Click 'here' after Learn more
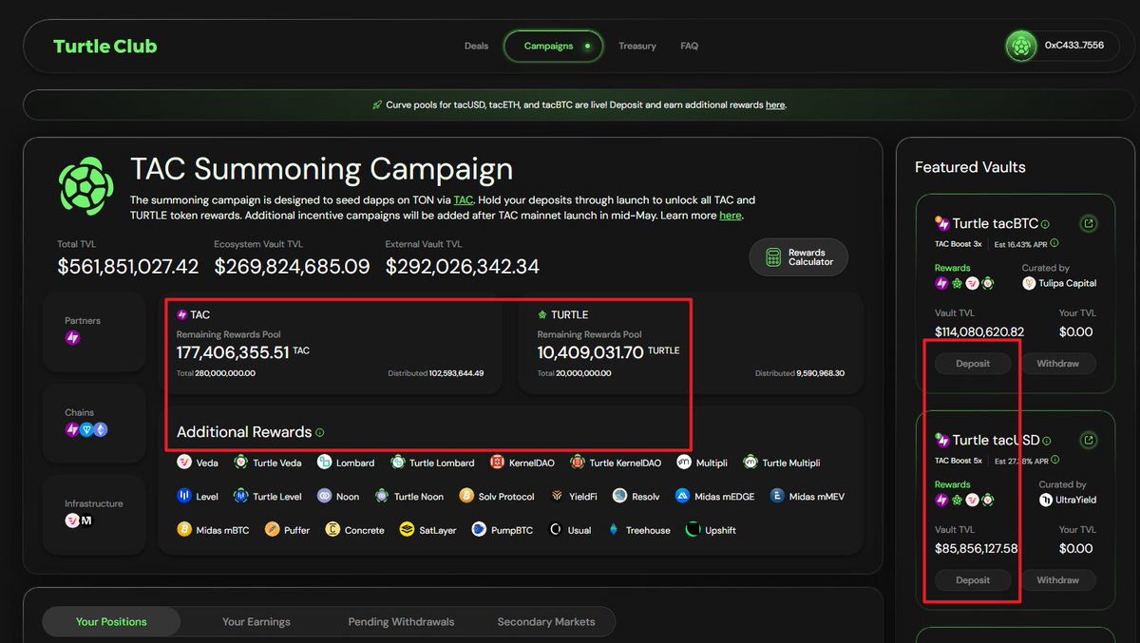The image size is (1140, 643). [730, 216]
